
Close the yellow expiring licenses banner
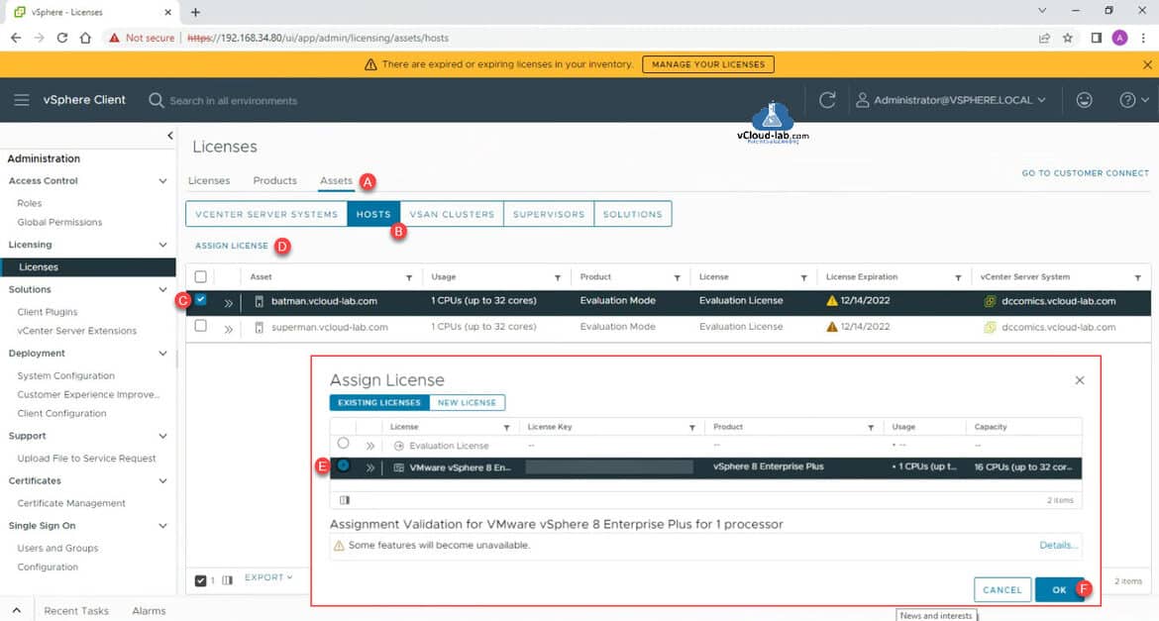tap(1147, 65)
